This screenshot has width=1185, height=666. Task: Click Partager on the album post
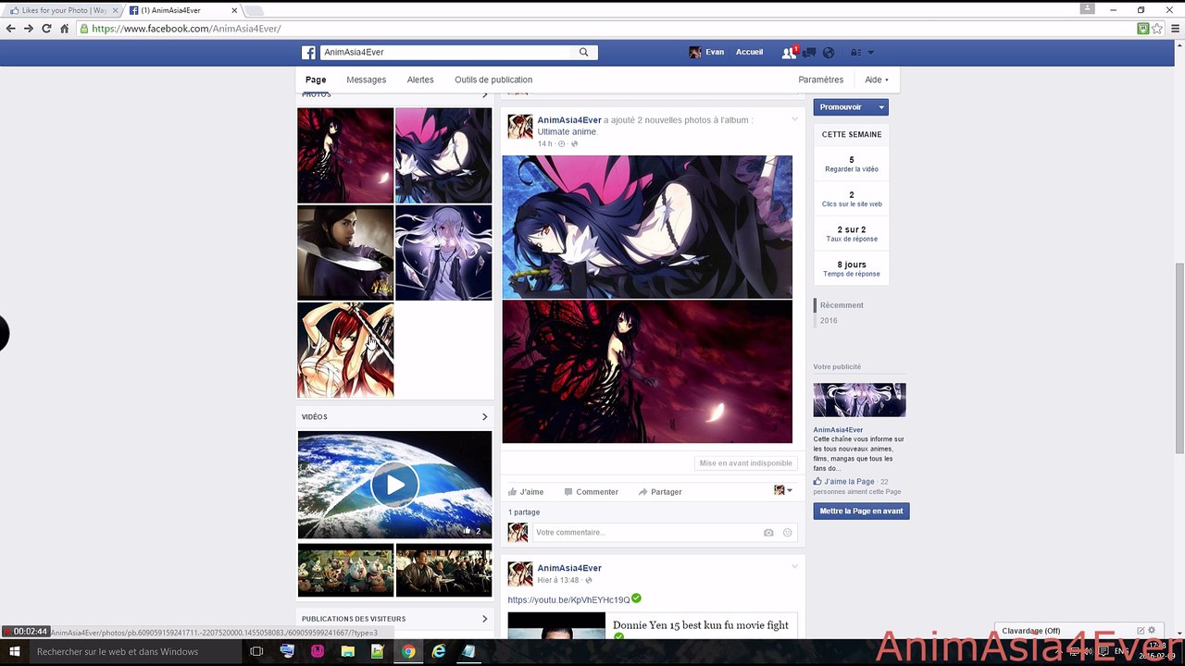click(660, 492)
